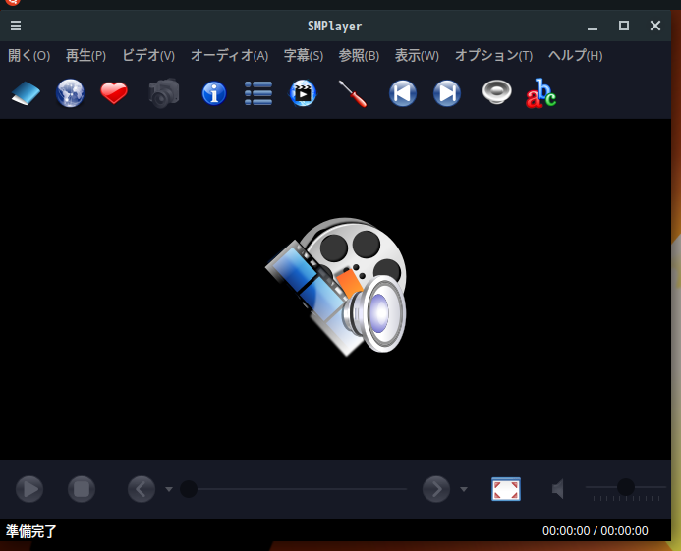Toggle fullscreen mode
Screen dimensions: 681x551
(x=506, y=489)
